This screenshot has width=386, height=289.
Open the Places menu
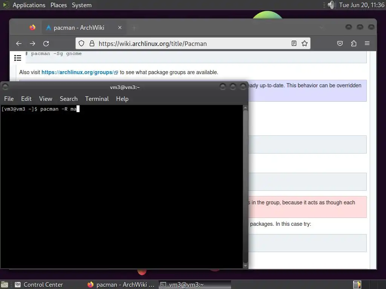click(58, 5)
